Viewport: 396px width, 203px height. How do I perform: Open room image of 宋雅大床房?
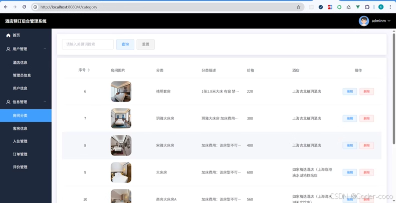(121, 145)
